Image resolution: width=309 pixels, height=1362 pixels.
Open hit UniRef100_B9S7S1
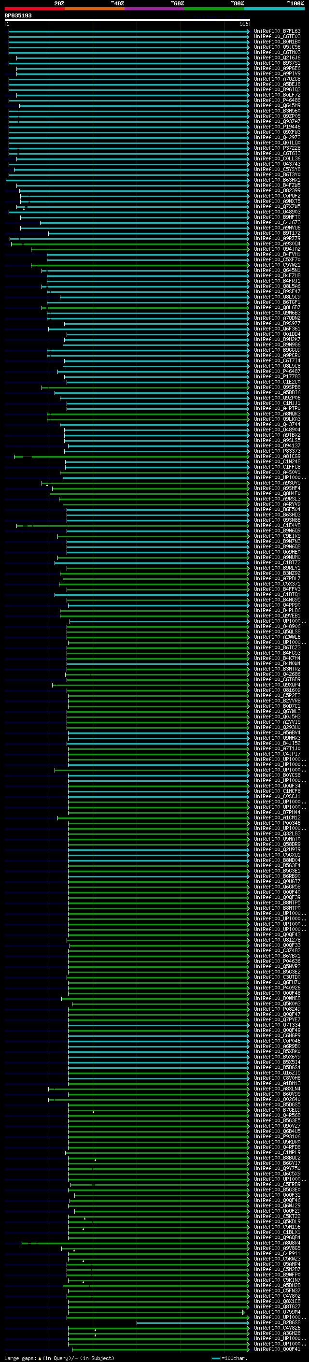point(277,63)
